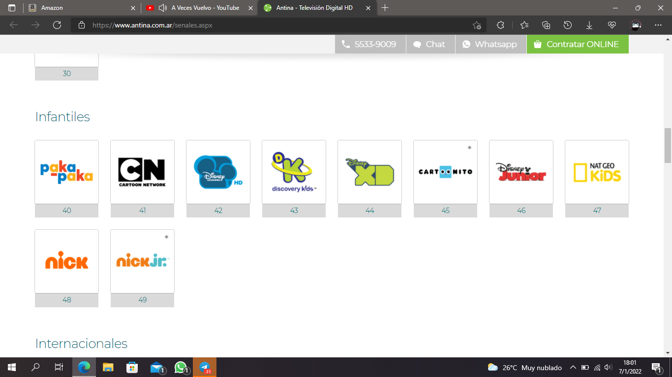Open Settings and more menu

658,25
